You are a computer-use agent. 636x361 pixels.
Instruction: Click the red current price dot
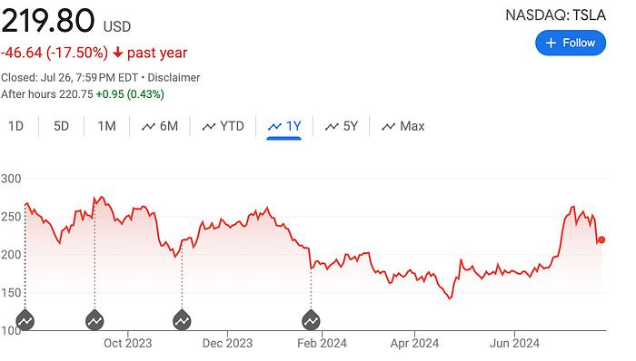click(x=601, y=240)
